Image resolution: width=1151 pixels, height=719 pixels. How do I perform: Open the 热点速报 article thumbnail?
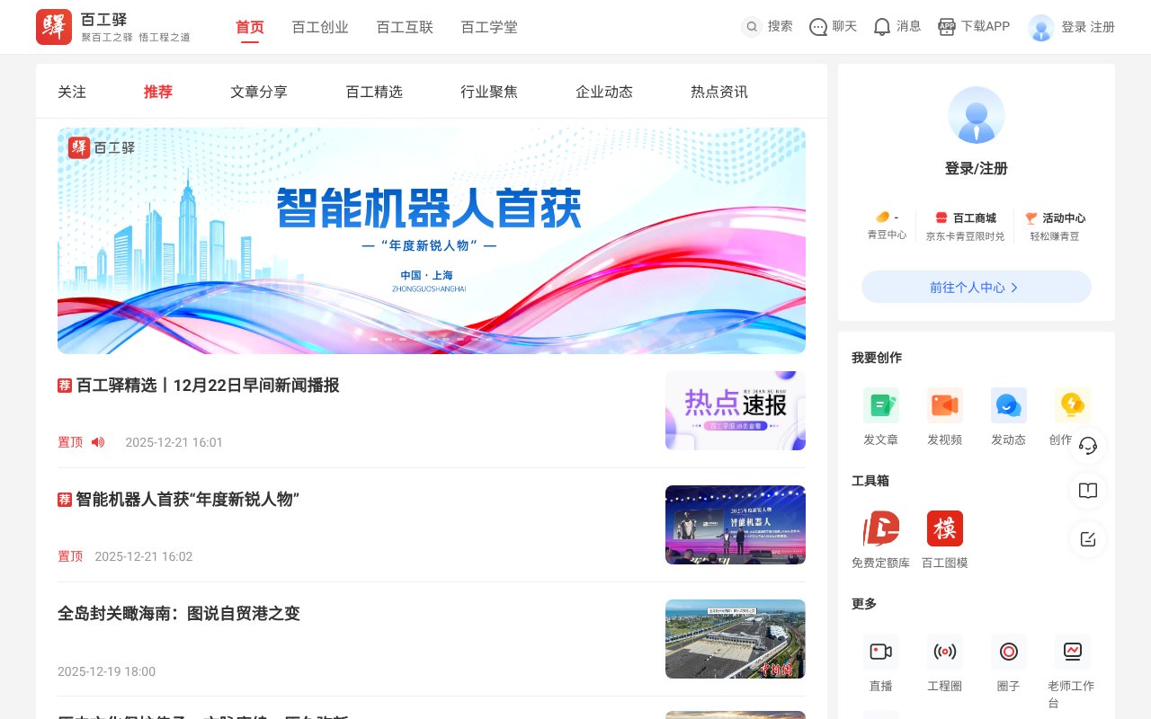pos(735,410)
